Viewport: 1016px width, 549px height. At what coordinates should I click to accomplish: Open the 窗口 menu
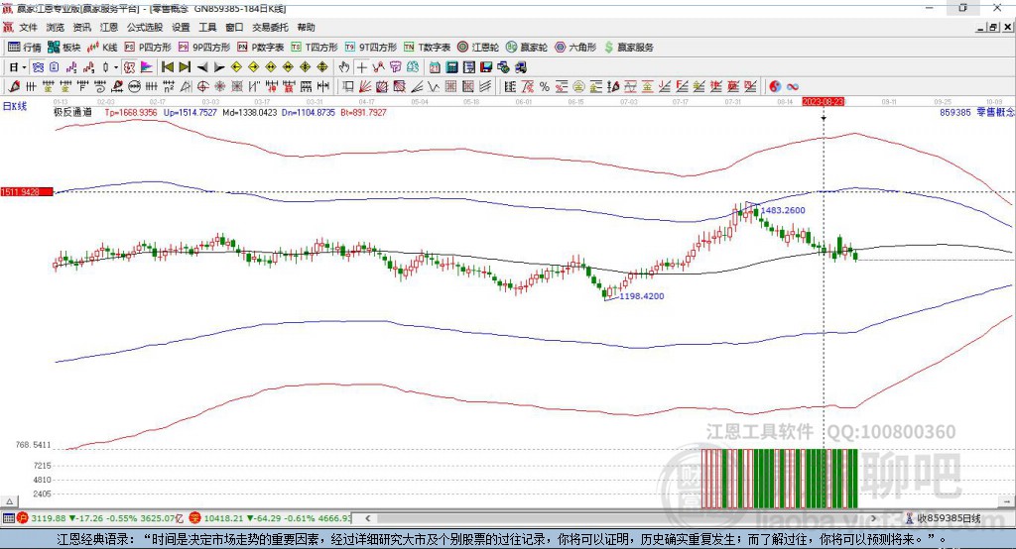pos(234,27)
